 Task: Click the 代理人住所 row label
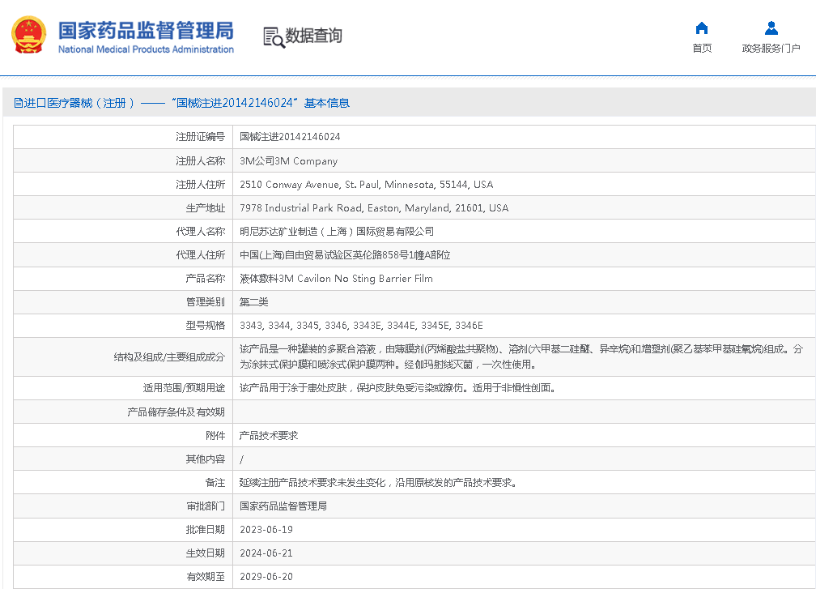[201, 254]
